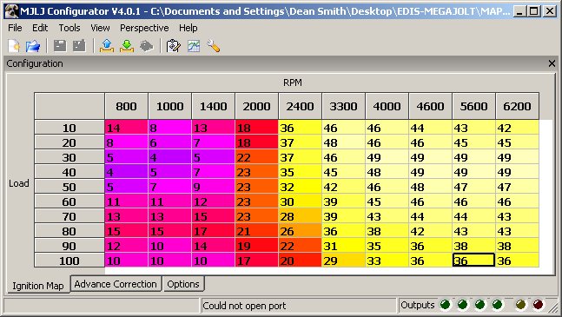
Task: Create a new configuration file
Action: tap(14, 46)
